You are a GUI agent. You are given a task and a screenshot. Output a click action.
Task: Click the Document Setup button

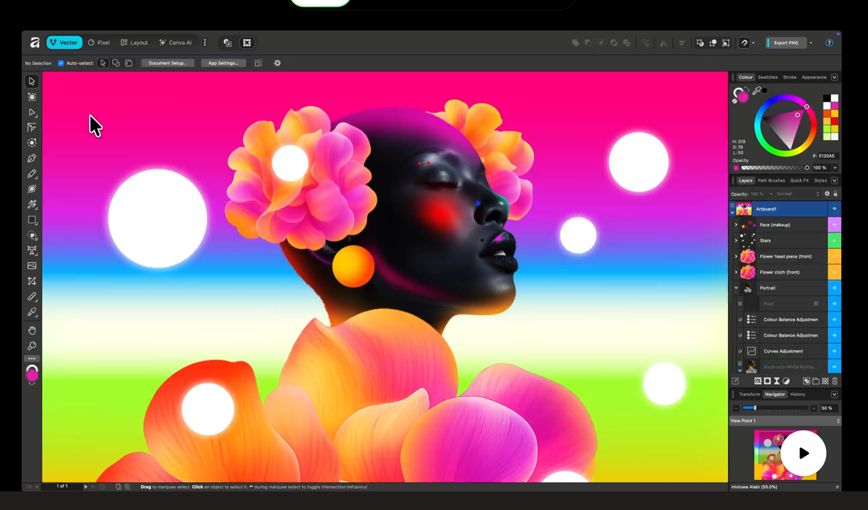pyautogui.click(x=168, y=63)
